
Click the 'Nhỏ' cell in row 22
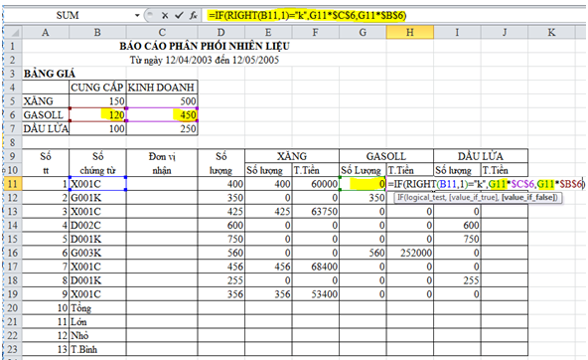point(97,335)
